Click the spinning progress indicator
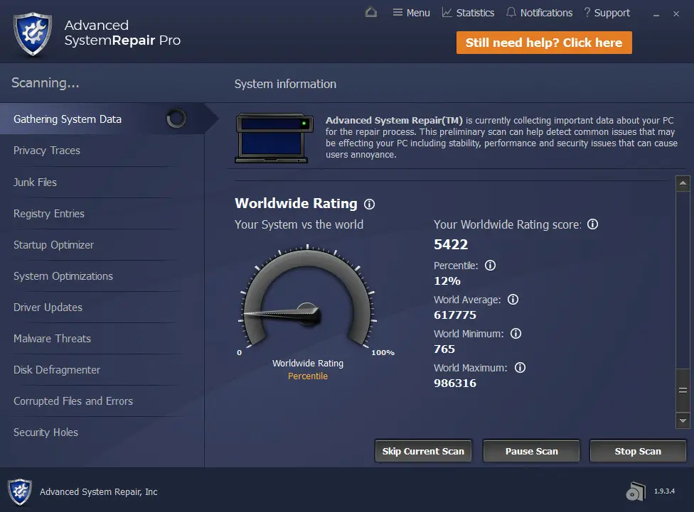Screen dimensions: 694x512 (176, 119)
